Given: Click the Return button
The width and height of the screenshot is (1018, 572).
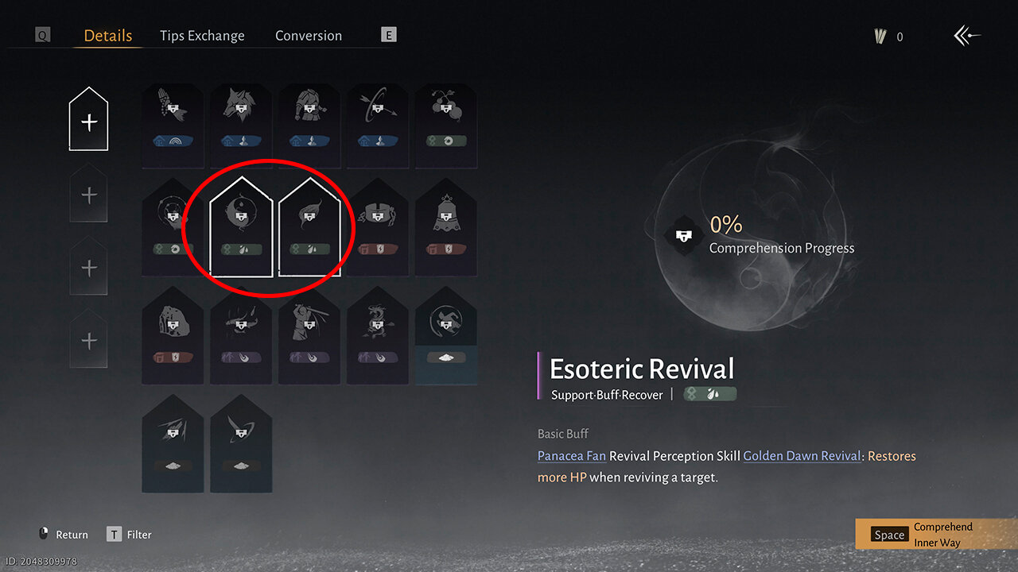Looking at the screenshot, I should (64, 535).
